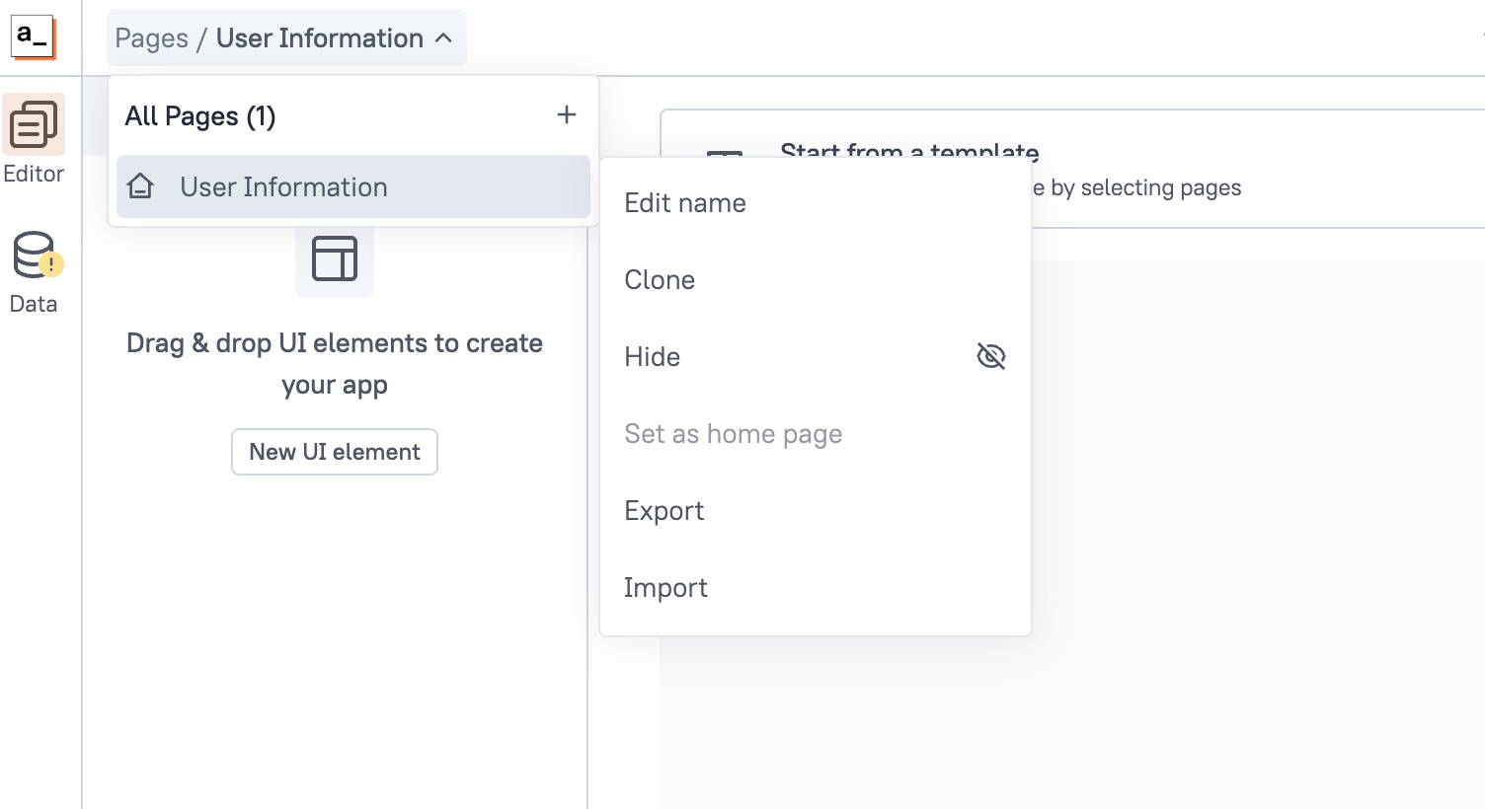Viewport: 1485px width, 809px height.
Task: Click the Appsmith logo icon
Action: pyautogui.click(x=33, y=37)
